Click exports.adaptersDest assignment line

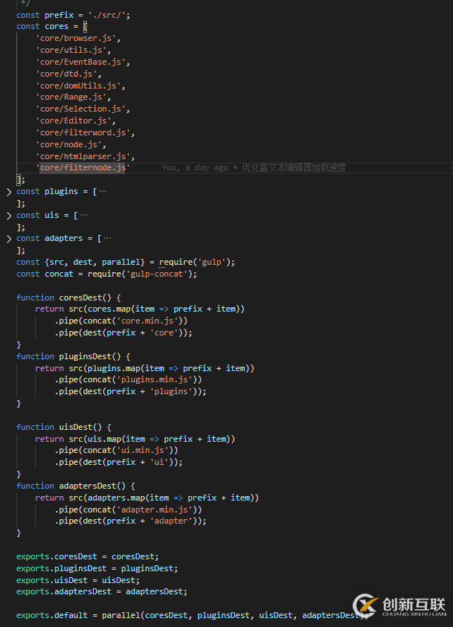(x=102, y=592)
